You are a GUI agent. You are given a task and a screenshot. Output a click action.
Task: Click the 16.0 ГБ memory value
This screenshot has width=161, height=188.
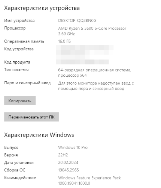[x=64, y=41]
